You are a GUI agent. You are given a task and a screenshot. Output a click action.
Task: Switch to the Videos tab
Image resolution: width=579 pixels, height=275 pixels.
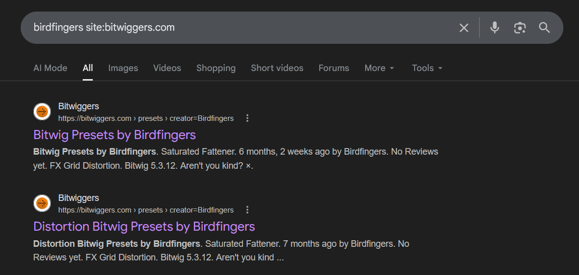click(x=167, y=68)
